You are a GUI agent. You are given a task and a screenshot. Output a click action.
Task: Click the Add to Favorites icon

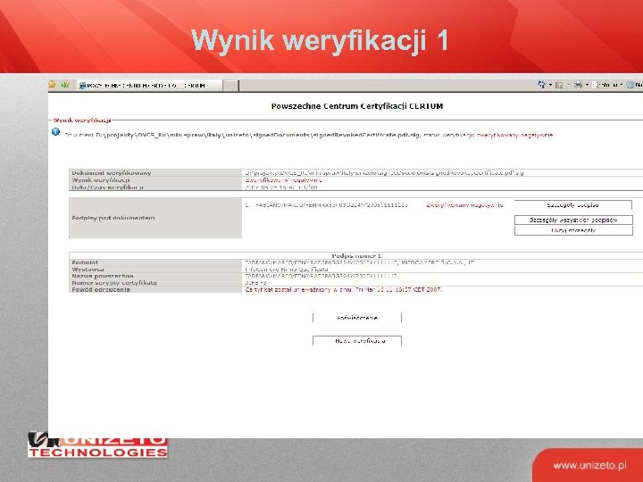[x=65, y=85]
